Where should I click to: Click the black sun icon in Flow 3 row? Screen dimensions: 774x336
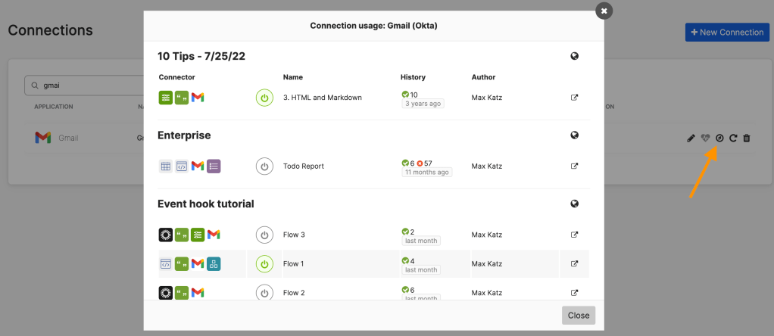[x=165, y=235]
